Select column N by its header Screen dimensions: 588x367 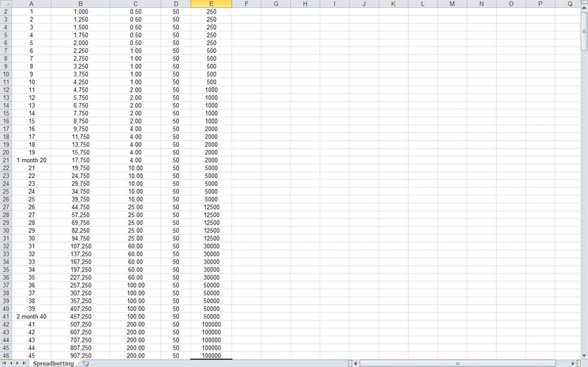tap(481, 4)
